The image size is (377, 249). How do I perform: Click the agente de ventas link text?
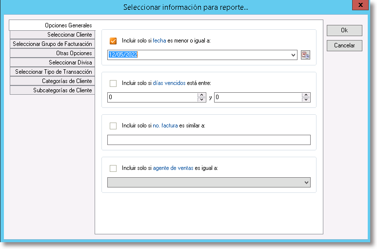pos(173,168)
